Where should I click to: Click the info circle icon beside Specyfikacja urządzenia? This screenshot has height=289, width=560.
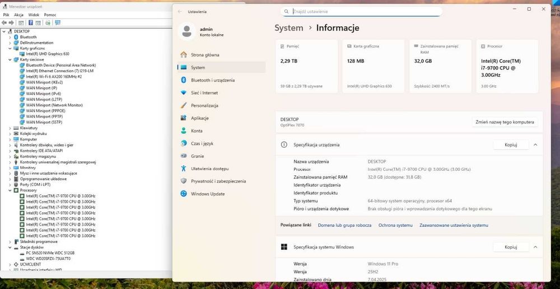pos(284,144)
